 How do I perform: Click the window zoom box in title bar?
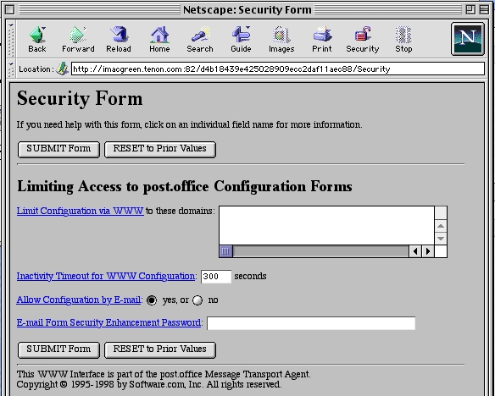tap(470, 10)
